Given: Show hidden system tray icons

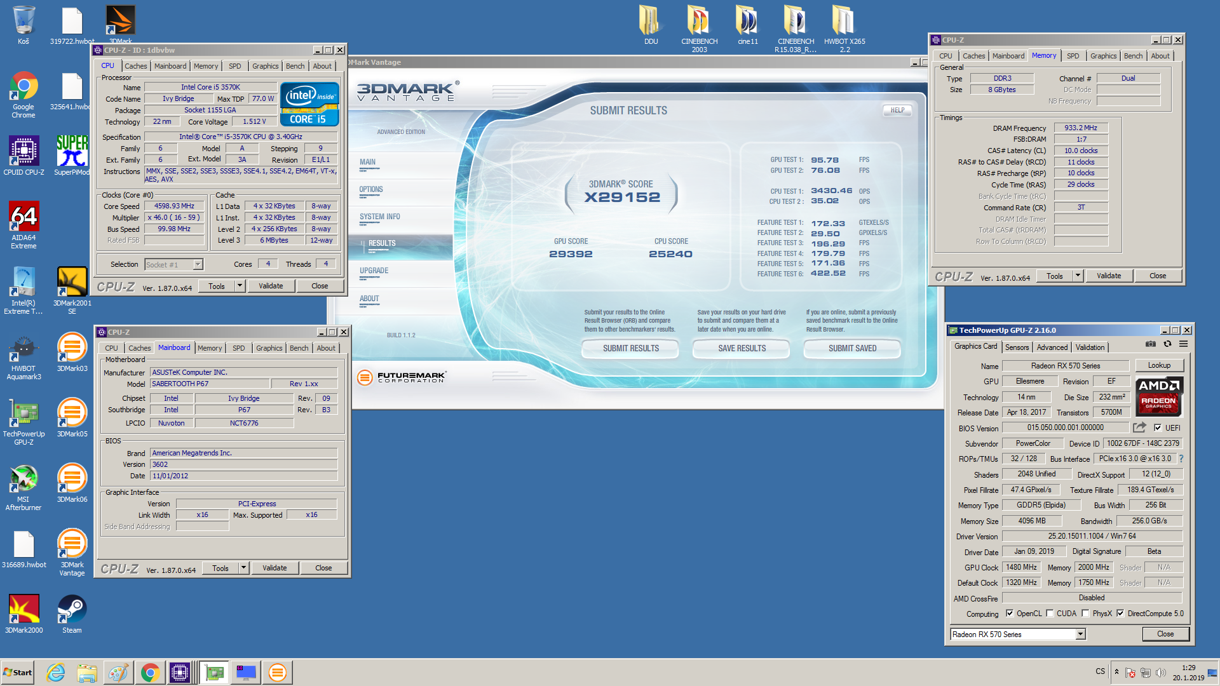Looking at the screenshot, I should [x=1116, y=671].
